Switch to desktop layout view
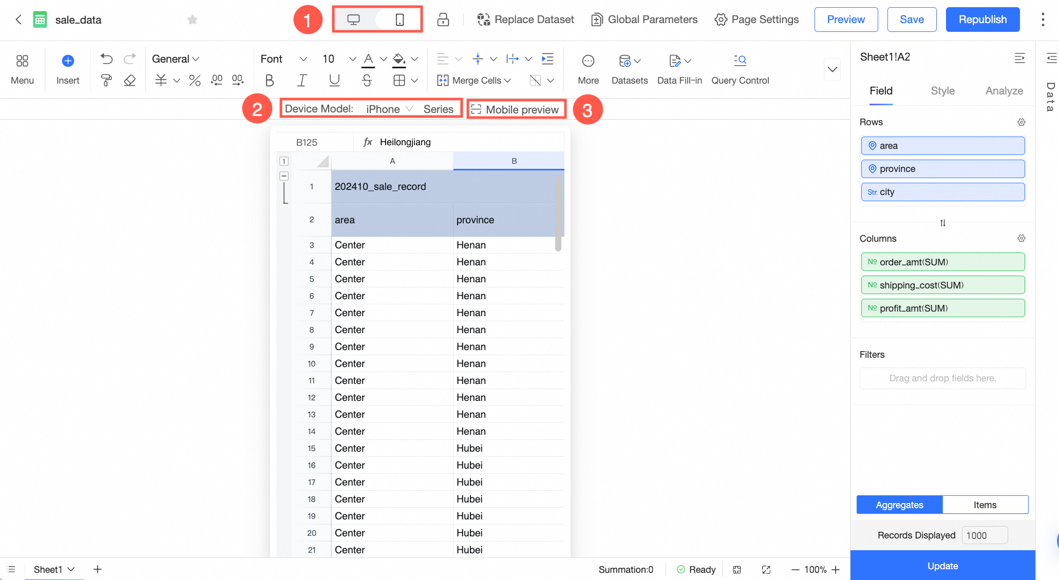The width and height of the screenshot is (1059, 580). (353, 20)
